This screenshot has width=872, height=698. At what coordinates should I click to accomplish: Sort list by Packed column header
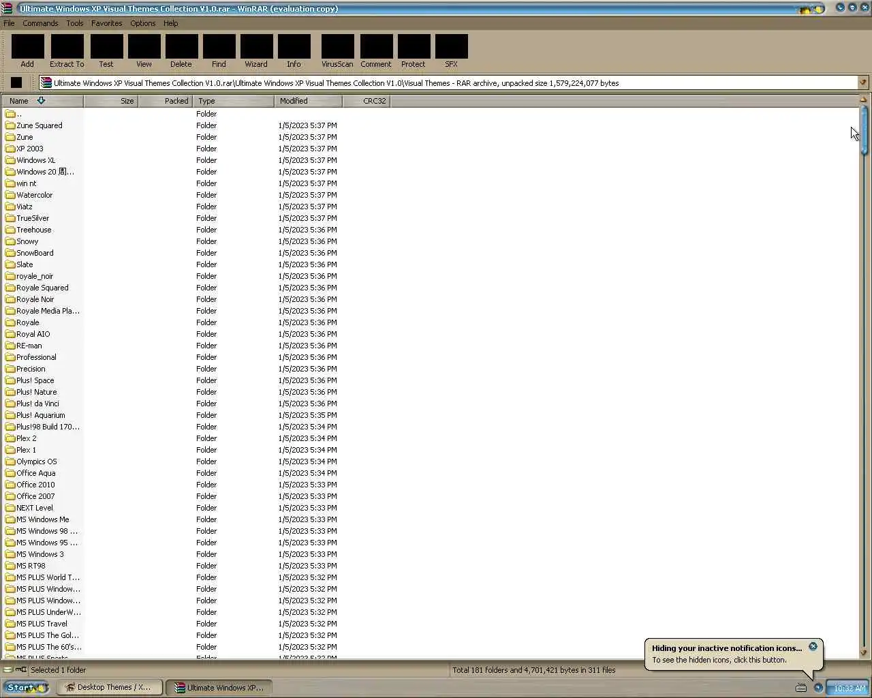(x=165, y=101)
